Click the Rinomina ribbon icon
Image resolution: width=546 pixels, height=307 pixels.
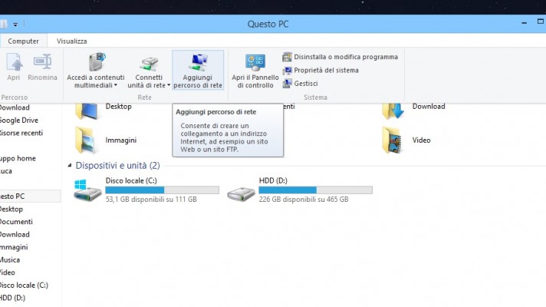[x=42, y=64]
